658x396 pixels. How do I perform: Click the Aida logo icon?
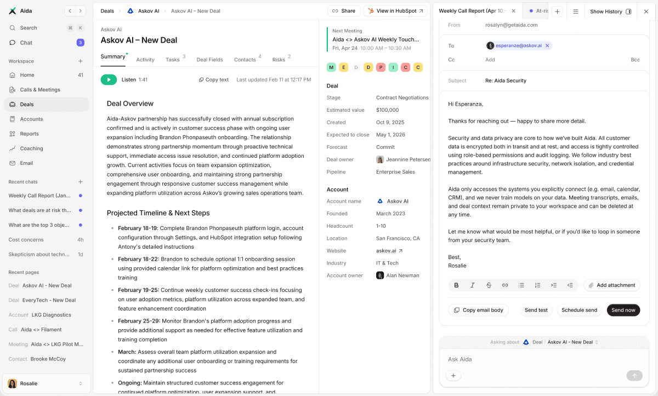tap(13, 11)
